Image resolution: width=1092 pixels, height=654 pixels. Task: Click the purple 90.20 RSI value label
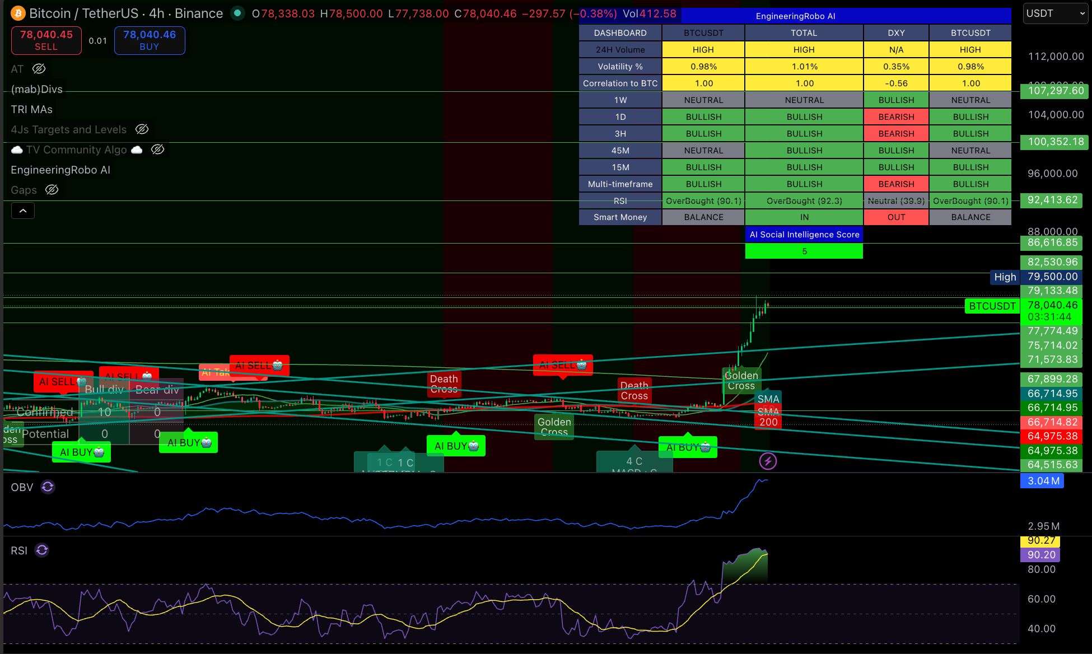1040,555
